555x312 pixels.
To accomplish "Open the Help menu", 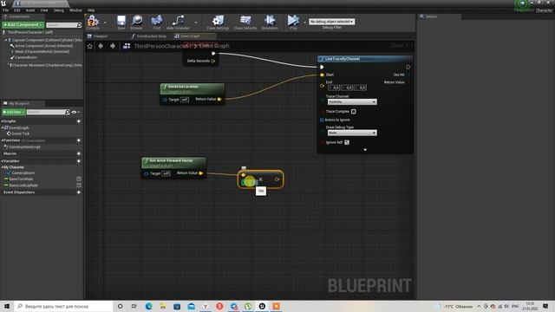I will pyautogui.click(x=91, y=10).
